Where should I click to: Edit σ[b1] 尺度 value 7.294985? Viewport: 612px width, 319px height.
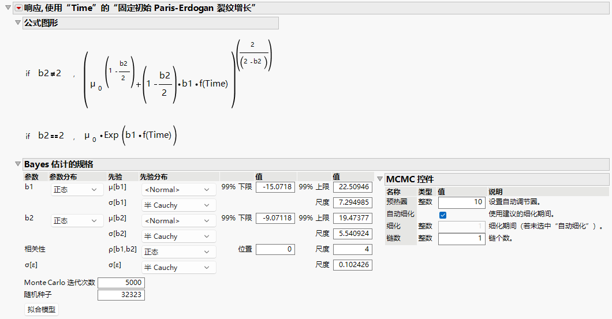coord(352,202)
